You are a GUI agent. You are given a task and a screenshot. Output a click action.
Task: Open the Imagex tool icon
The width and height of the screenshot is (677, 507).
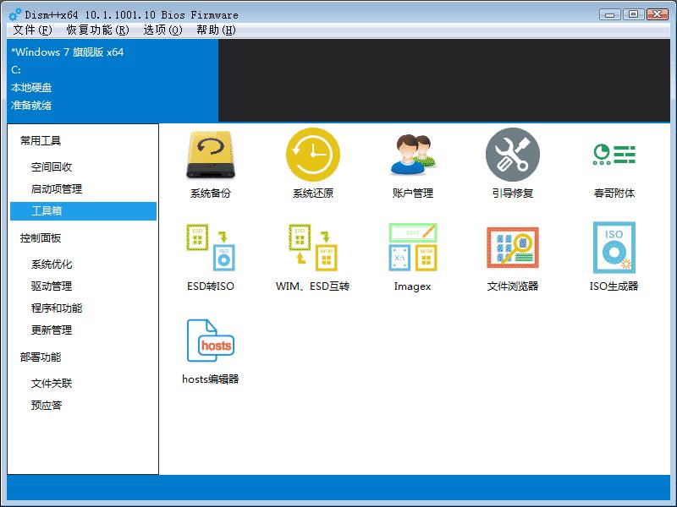tap(413, 247)
